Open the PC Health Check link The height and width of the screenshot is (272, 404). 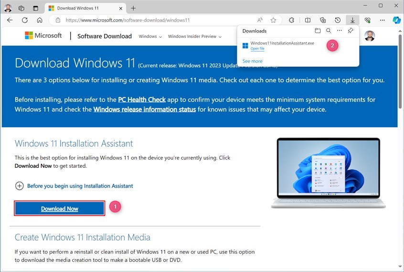[x=142, y=99]
